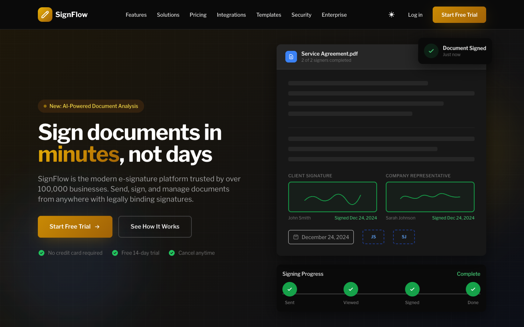Open the Solutions menu
The image size is (524, 327).
tap(168, 15)
